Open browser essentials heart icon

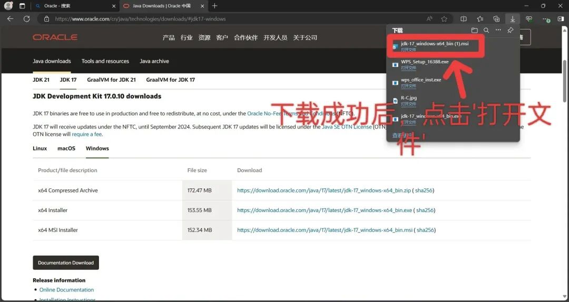(x=529, y=19)
